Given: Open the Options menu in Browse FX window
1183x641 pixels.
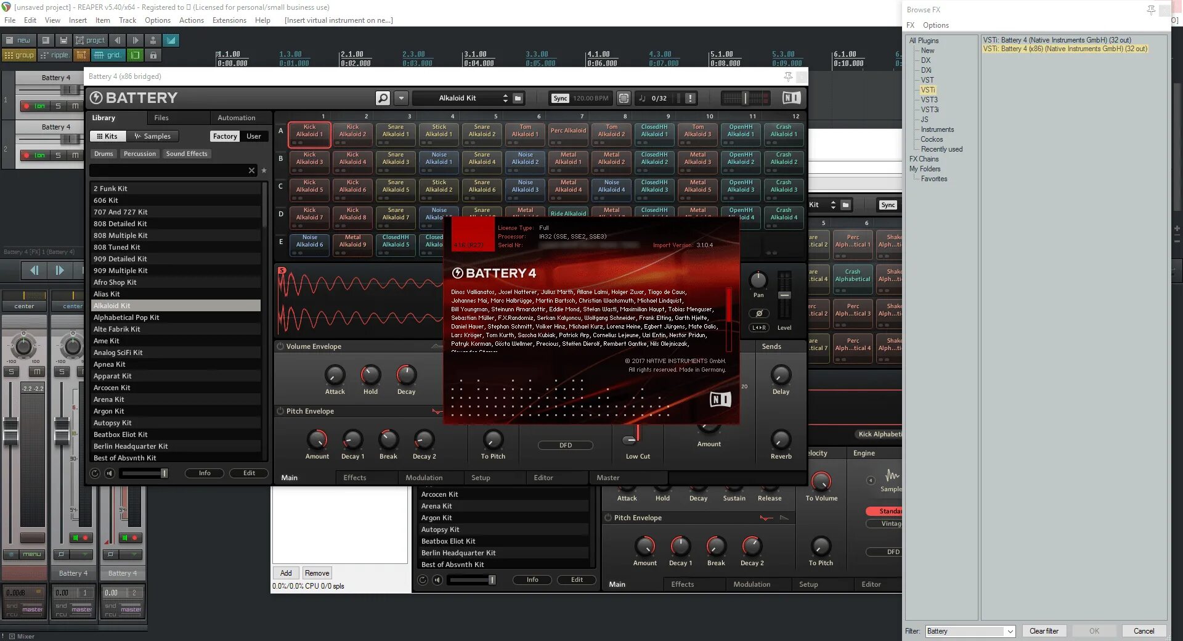Looking at the screenshot, I should [935, 25].
